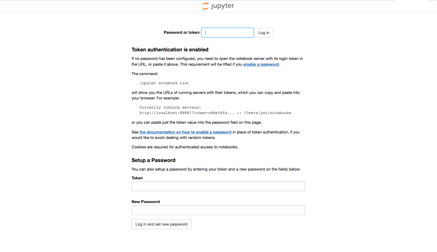Click the "Setup a Password" heading
The height and width of the screenshot is (252, 437).
[153, 161]
